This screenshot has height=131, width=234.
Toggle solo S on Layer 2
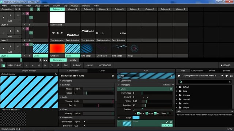click(18, 31)
